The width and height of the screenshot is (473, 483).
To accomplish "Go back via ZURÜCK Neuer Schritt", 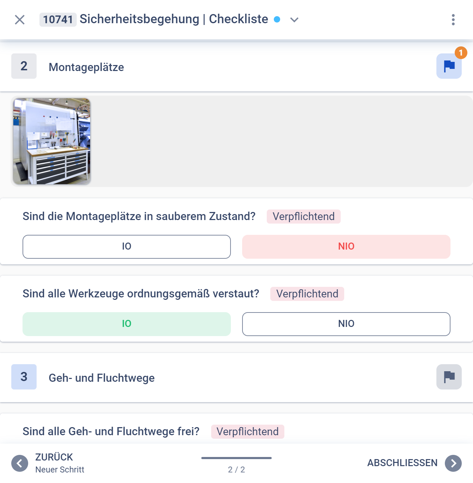I will 53,462.
